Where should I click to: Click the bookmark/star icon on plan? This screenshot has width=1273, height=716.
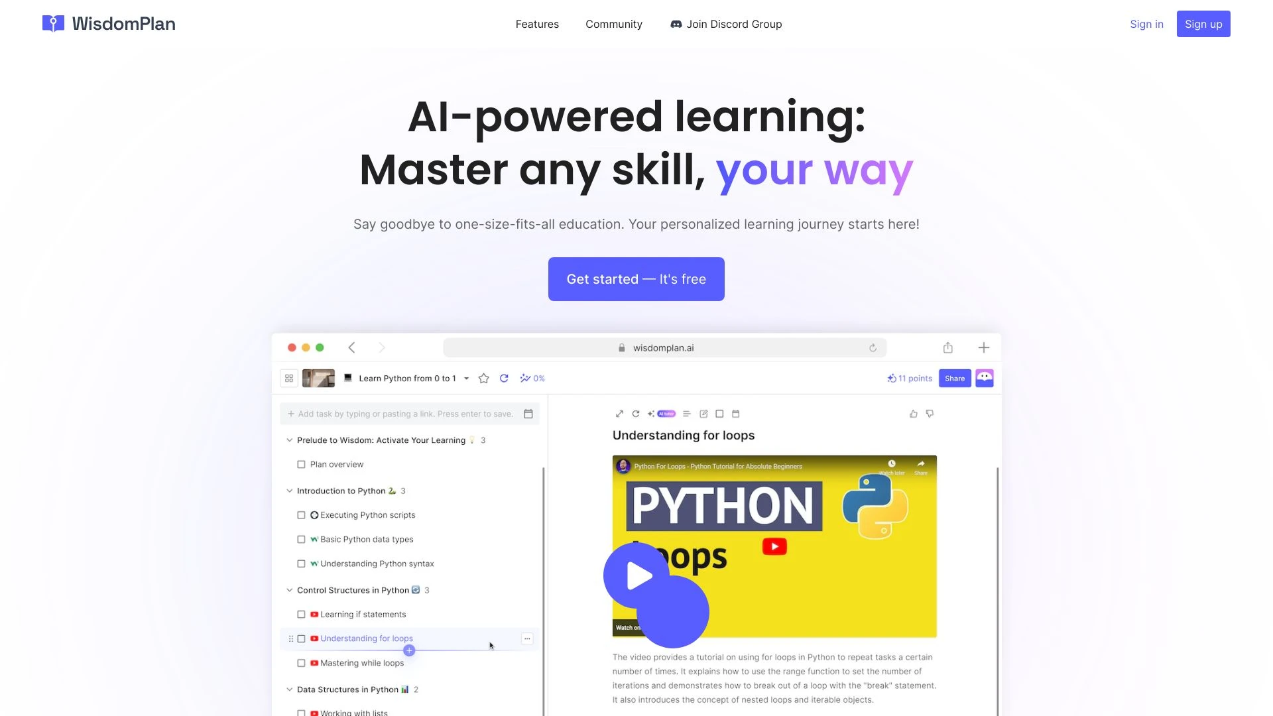click(x=483, y=378)
